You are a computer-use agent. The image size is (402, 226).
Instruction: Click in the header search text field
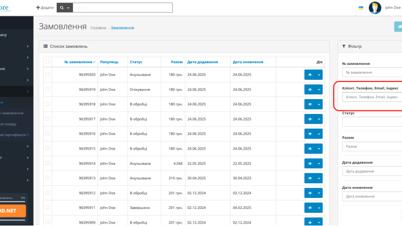(x=123, y=8)
